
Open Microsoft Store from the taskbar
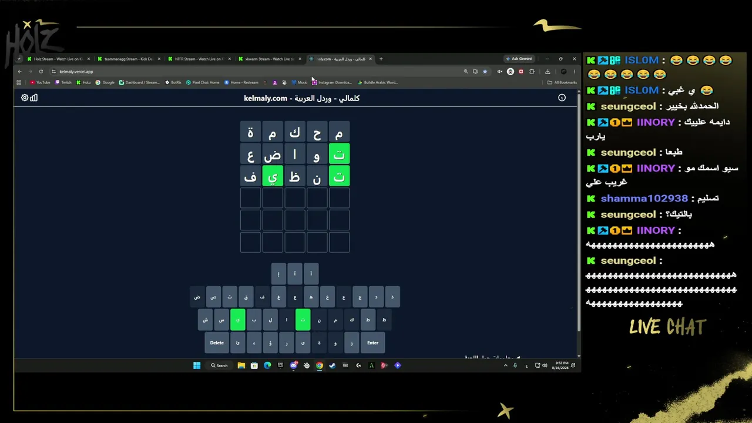[x=254, y=365]
